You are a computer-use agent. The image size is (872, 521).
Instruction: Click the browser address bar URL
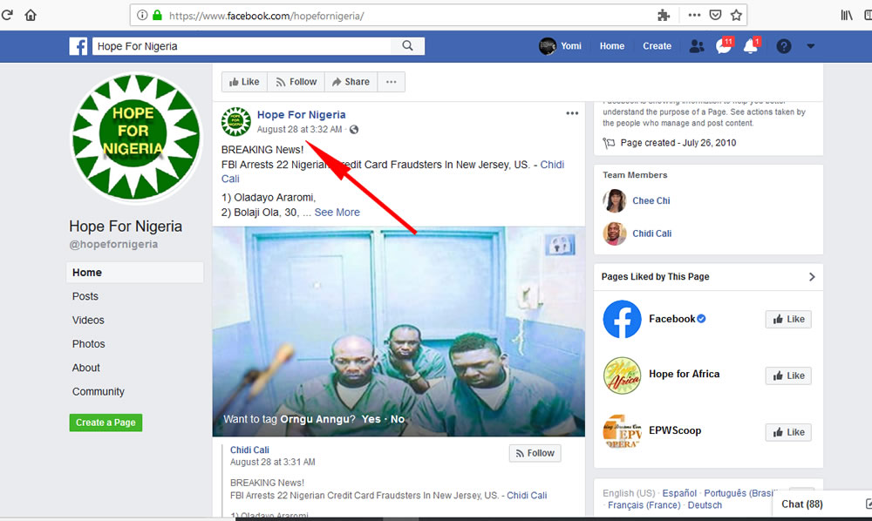[266, 16]
